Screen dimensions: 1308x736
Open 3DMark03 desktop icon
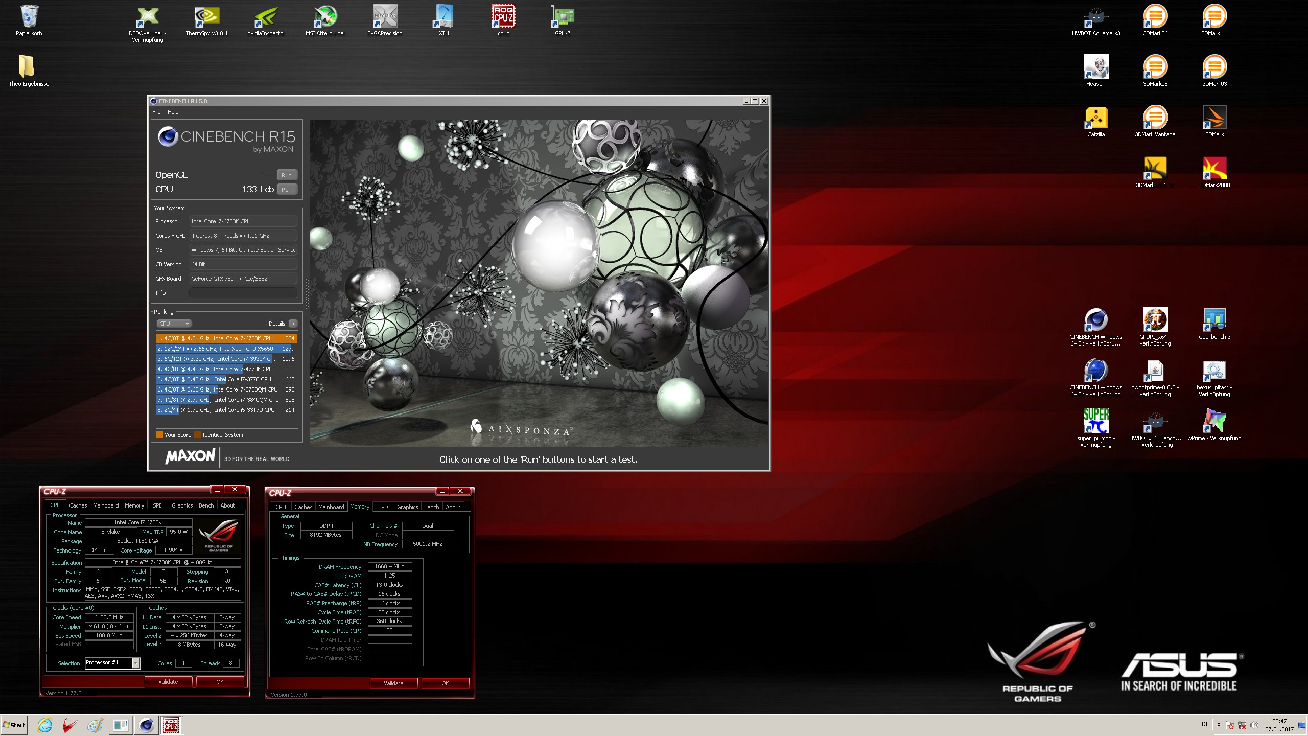[x=1214, y=71]
